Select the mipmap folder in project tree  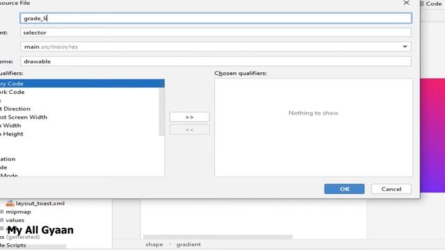click(x=18, y=212)
